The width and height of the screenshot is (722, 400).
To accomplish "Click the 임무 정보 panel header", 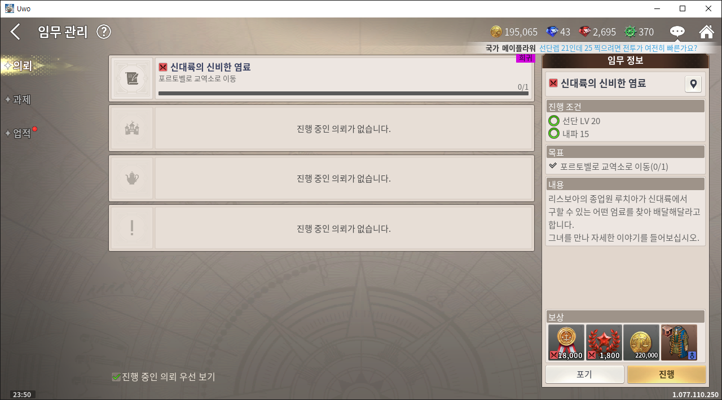I will point(625,61).
